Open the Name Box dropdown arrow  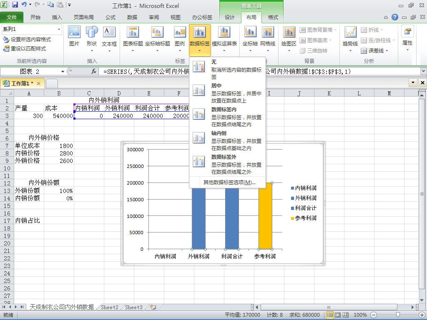click(63, 72)
